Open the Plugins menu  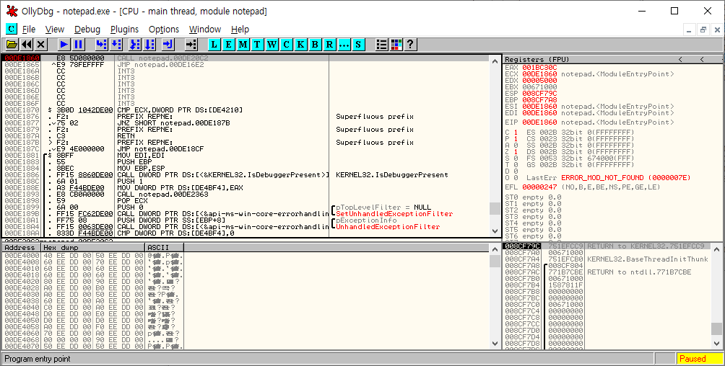[x=124, y=29]
